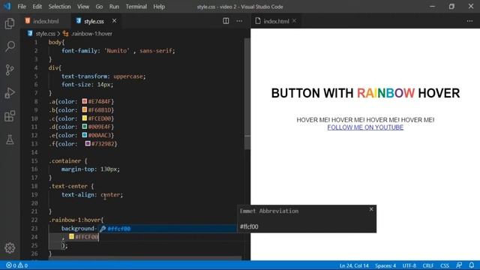Switch to the index.html editor tab
Screen dimensions: 480x270
(x=46, y=21)
